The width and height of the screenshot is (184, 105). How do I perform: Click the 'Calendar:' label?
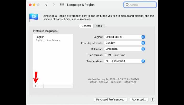pos(97,49)
